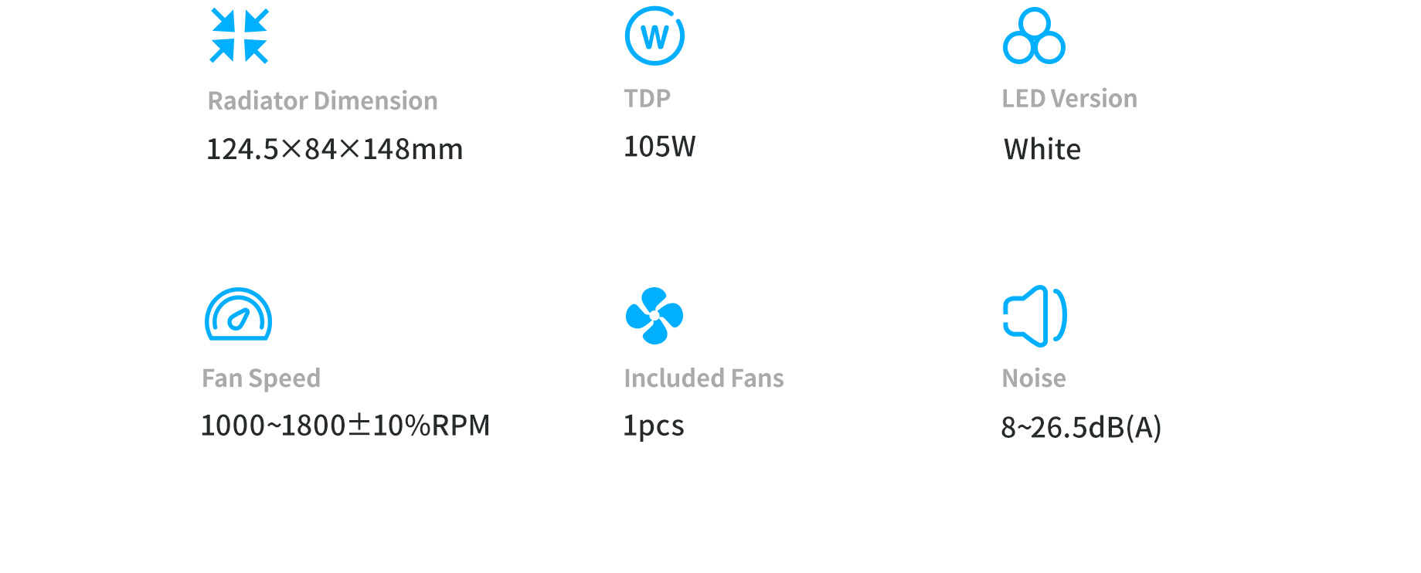Click the 124.5×84×148mm dimension value
This screenshot has height=573, width=1421.
pos(334,149)
